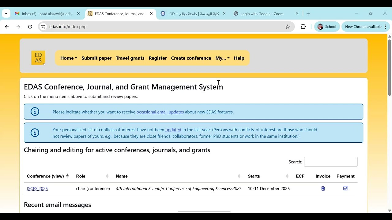Bookmark this page with the star icon
Screen dimensions: 392x220
pyautogui.click(x=288, y=27)
